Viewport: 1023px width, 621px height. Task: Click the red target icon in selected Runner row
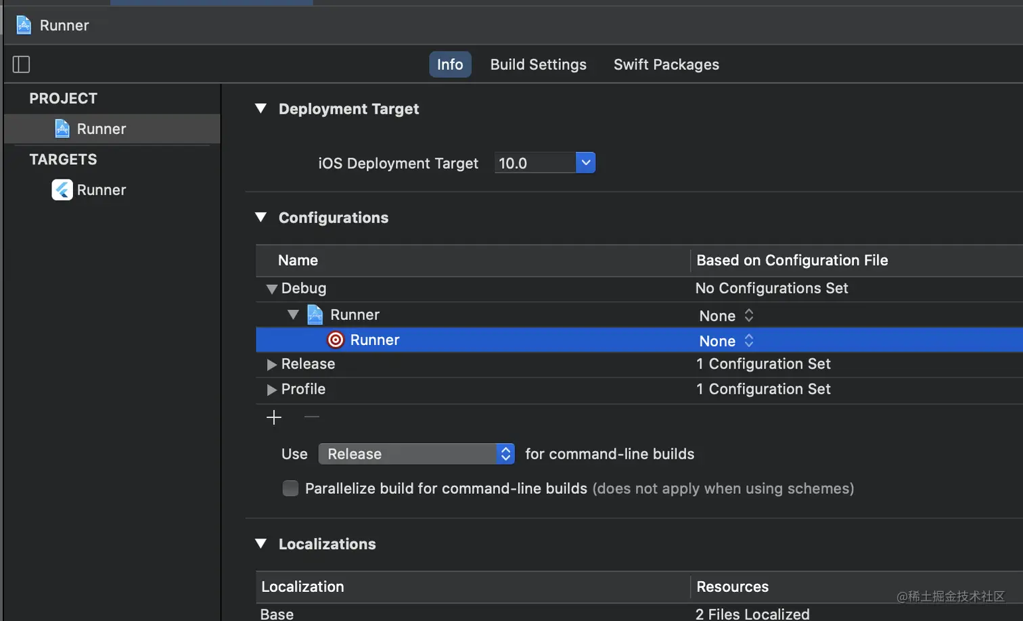coord(336,340)
